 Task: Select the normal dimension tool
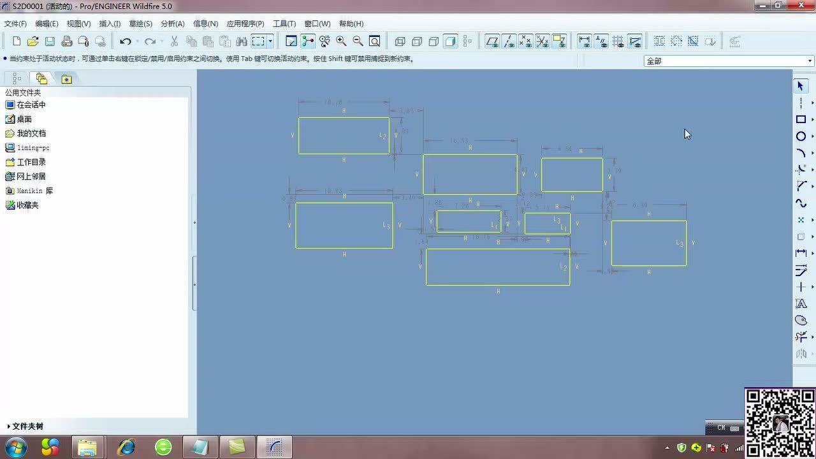(801, 253)
